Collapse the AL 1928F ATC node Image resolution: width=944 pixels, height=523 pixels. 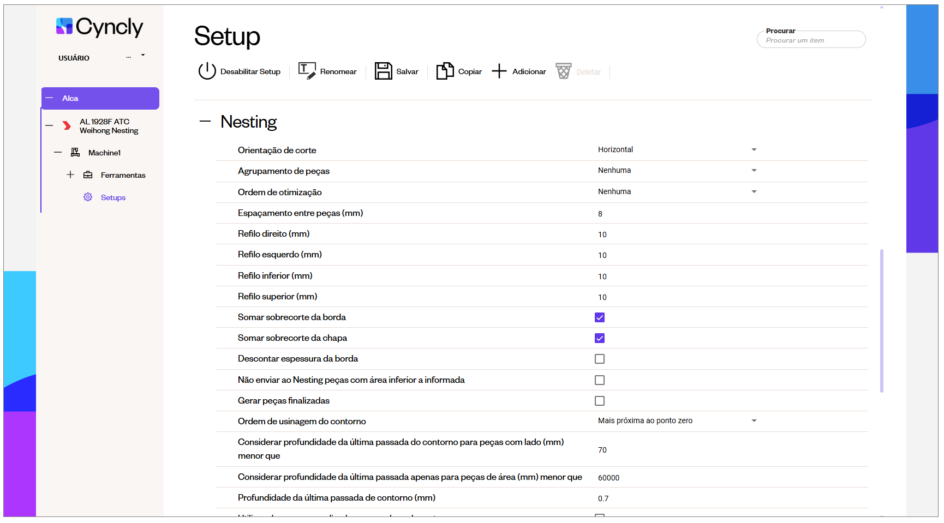49,125
